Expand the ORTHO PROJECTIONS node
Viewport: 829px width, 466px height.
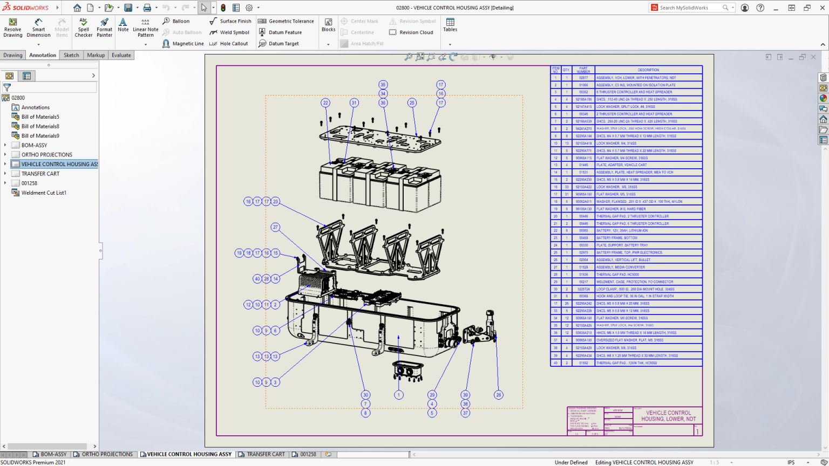point(5,154)
